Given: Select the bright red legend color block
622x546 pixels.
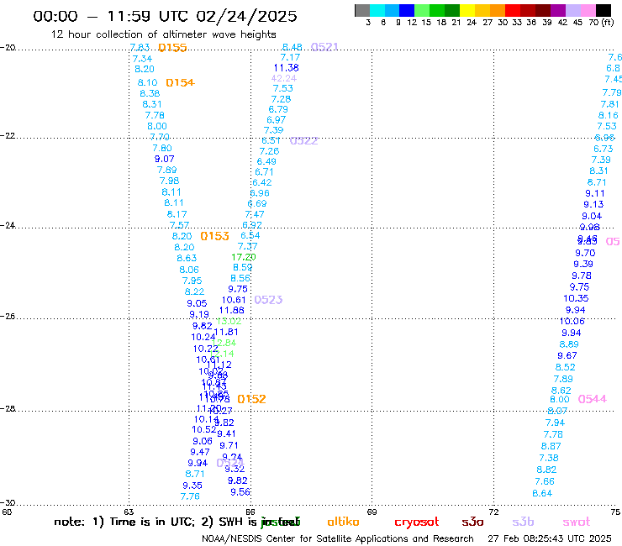Looking at the screenshot, I should (512, 10).
